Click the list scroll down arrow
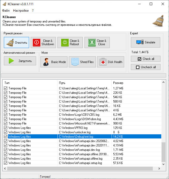169x179 pixels. (x=163, y=164)
